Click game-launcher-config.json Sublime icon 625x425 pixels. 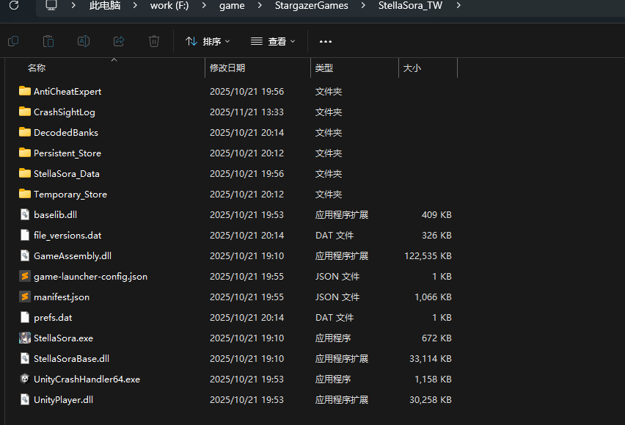click(25, 276)
